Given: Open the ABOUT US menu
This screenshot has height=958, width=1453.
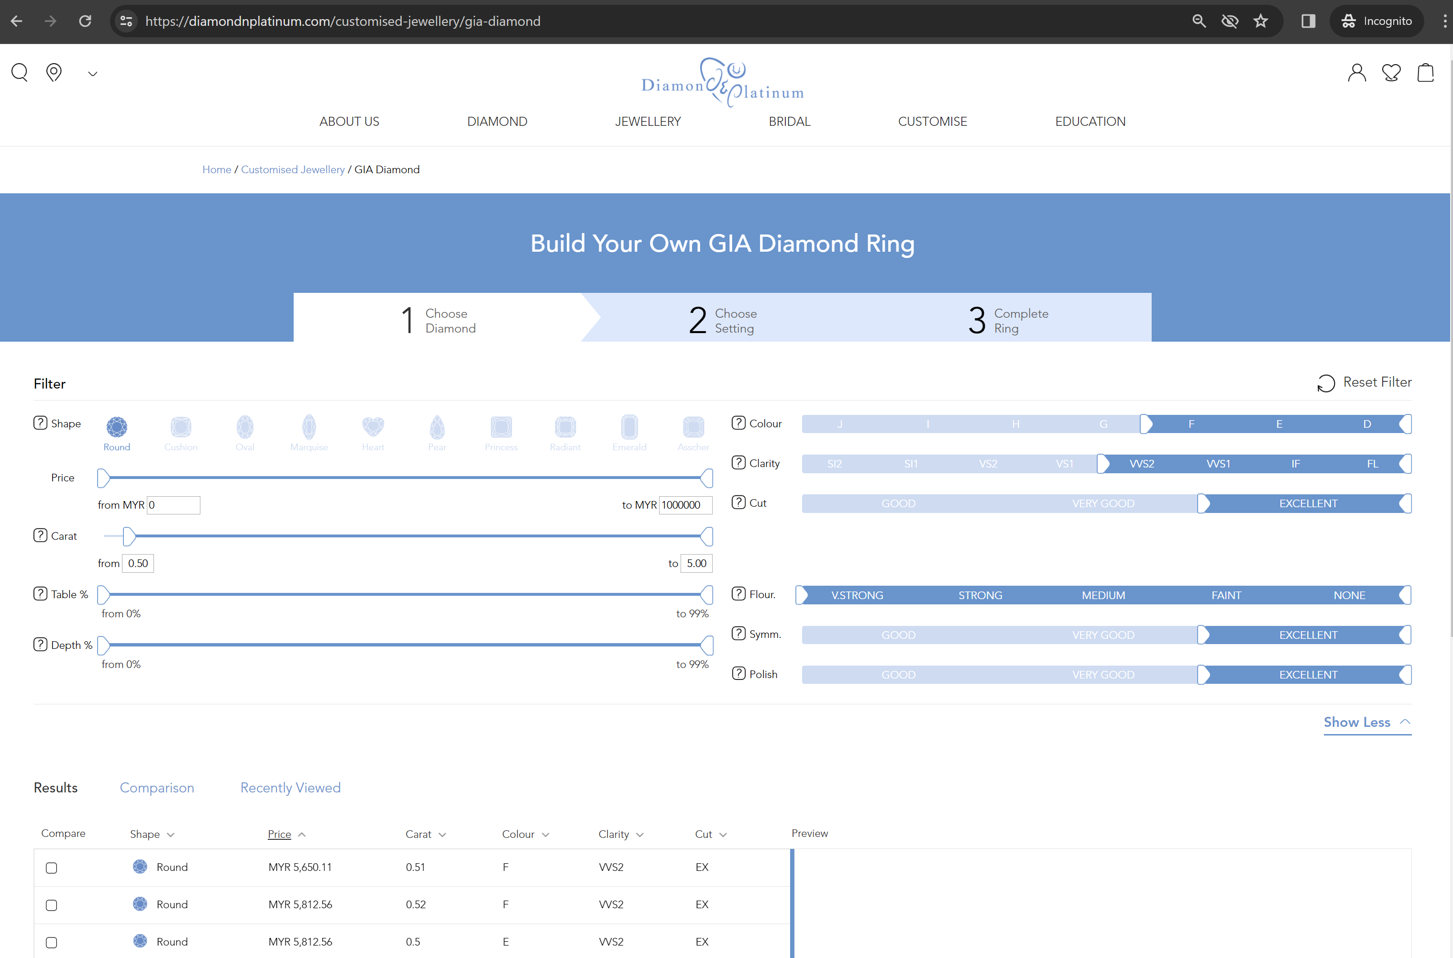Looking at the screenshot, I should [349, 122].
